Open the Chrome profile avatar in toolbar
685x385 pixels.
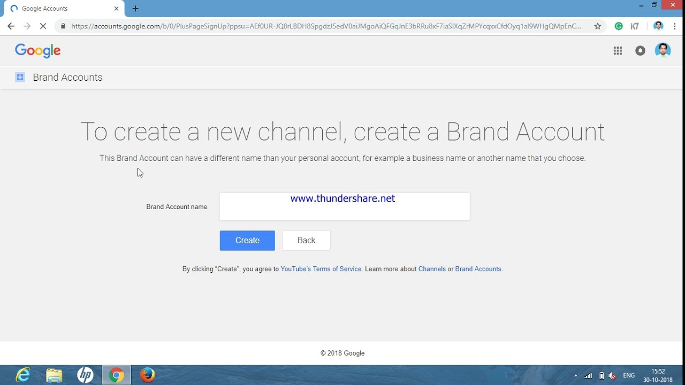[658, 26]
